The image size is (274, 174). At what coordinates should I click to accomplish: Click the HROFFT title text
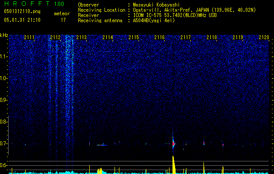(x=27, y=3)
